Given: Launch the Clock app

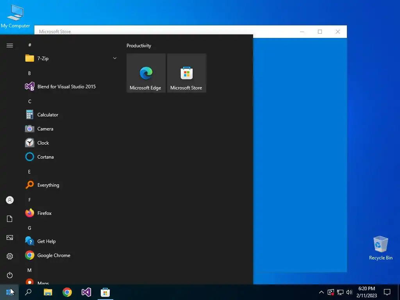Looking at the screenshot, I should 71,143.
